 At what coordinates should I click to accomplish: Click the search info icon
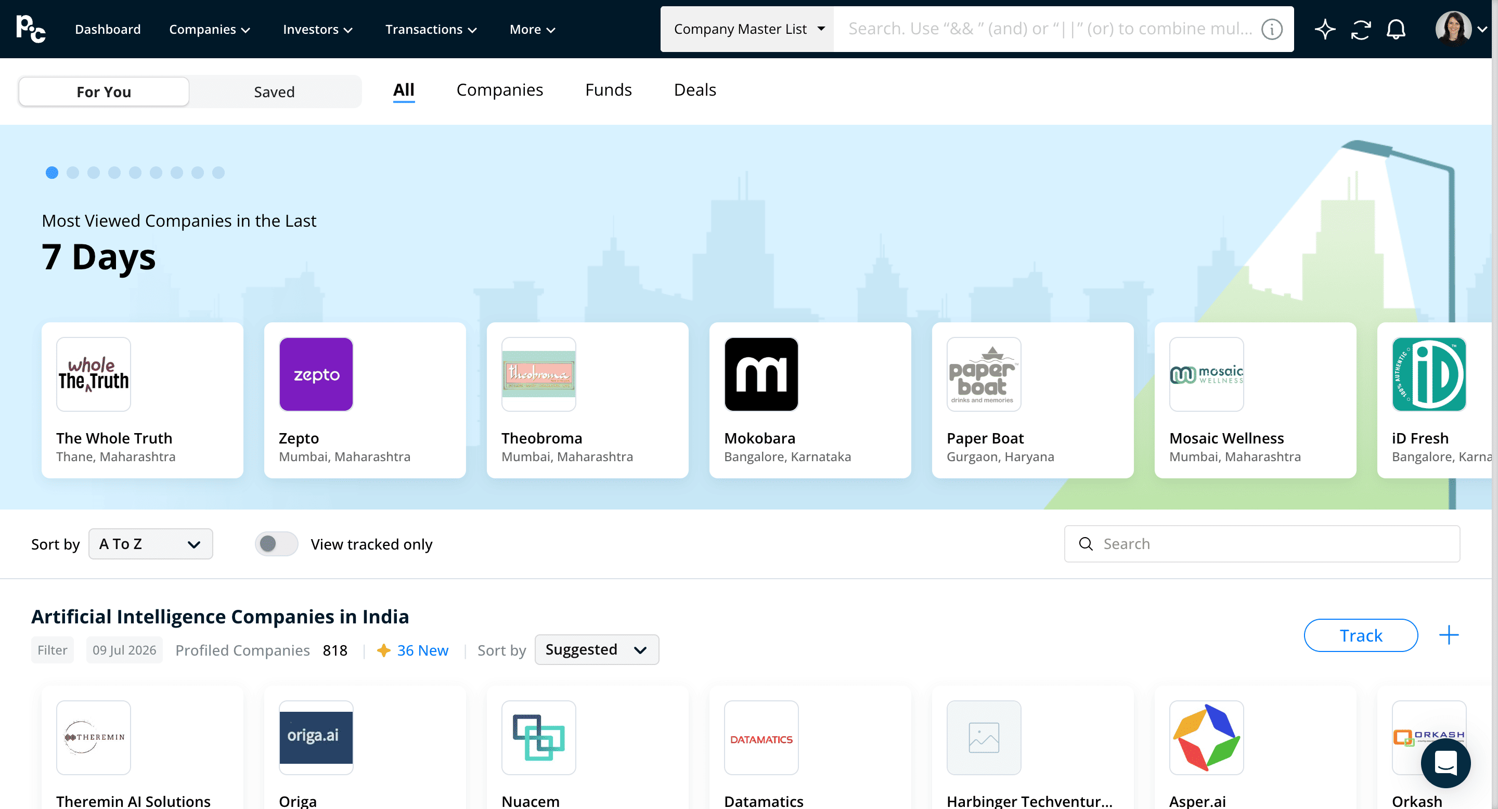click(x=1271, y=29)
